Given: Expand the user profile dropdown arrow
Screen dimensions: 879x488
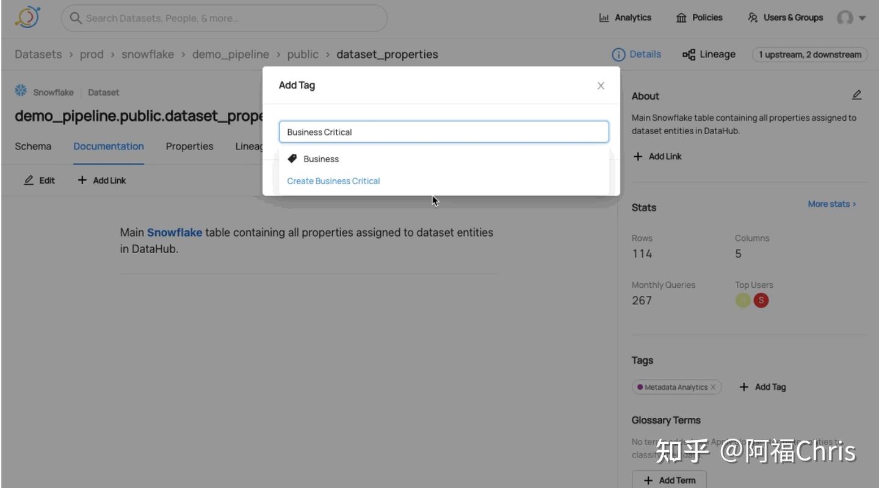Looking at the screenshot, I should [x=863, y=18].
